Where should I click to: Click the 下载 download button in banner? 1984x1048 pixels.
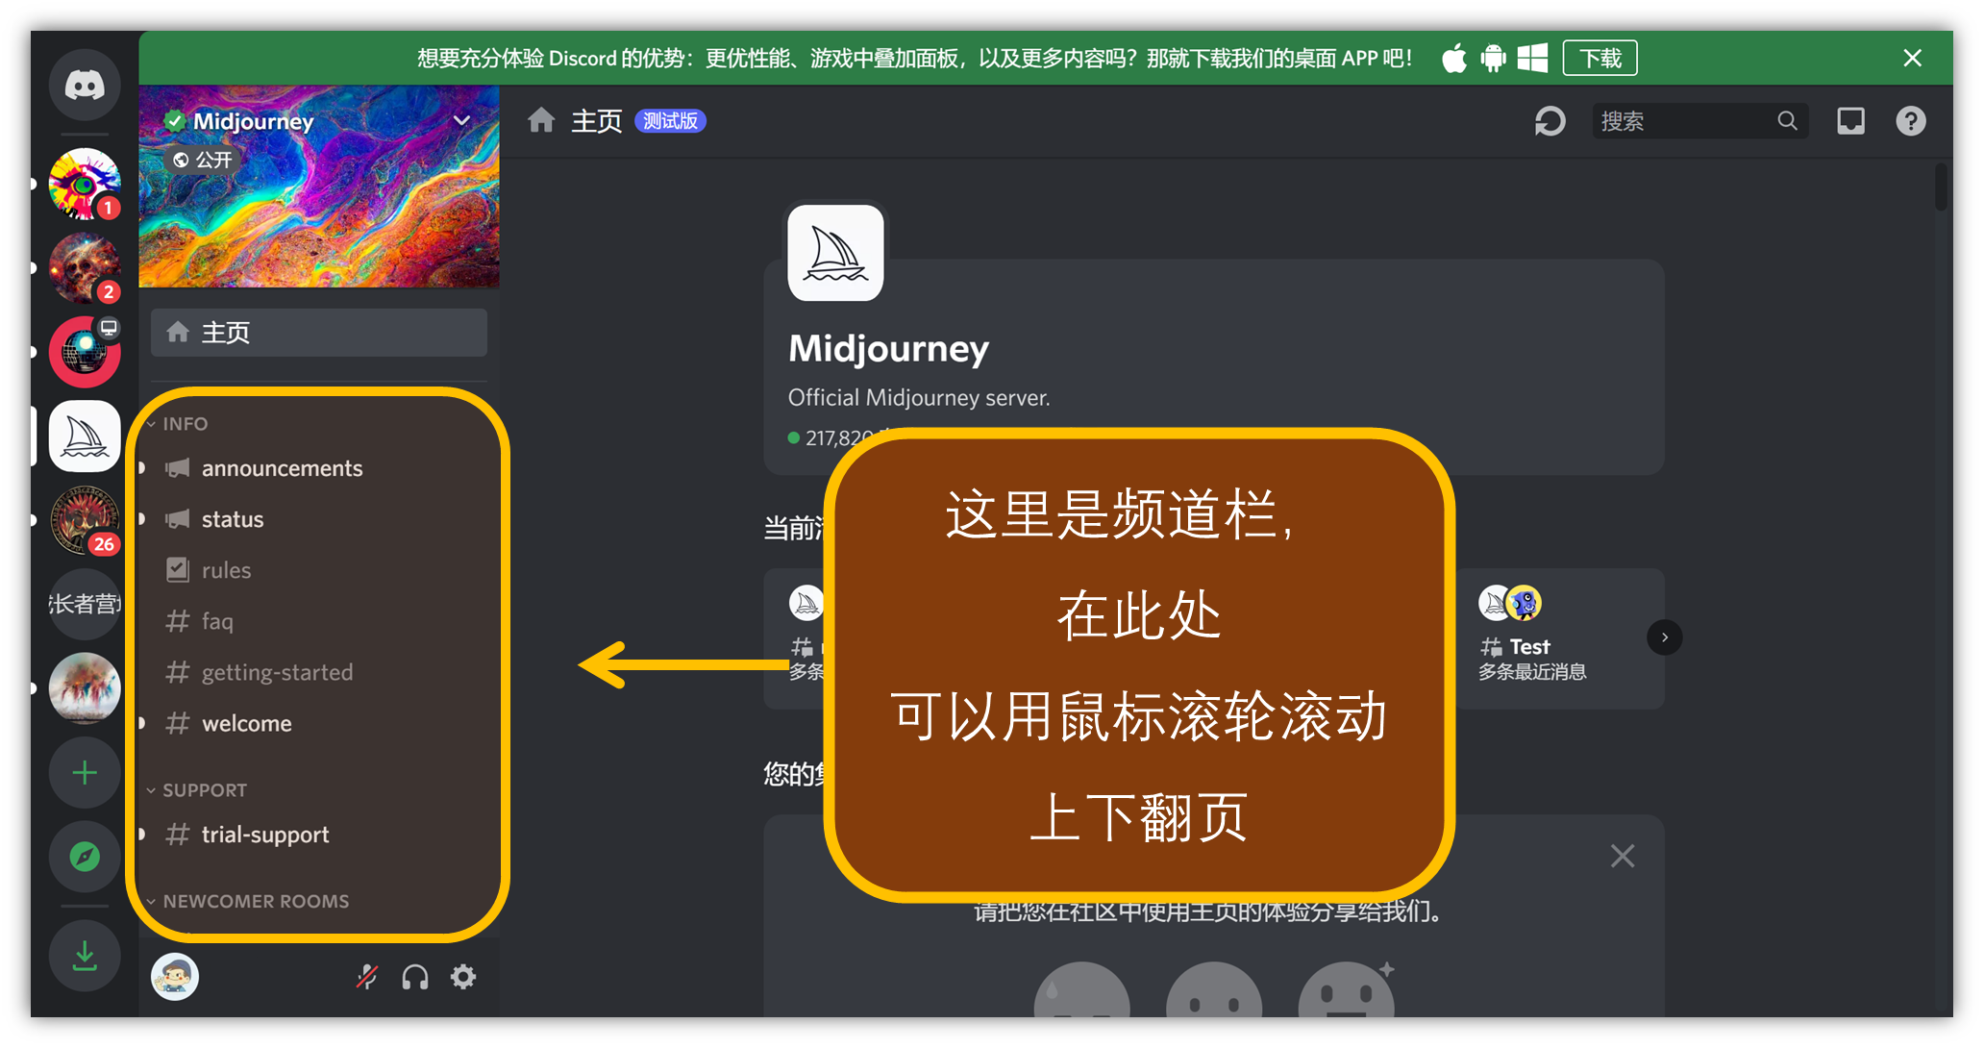point(1600,59)
